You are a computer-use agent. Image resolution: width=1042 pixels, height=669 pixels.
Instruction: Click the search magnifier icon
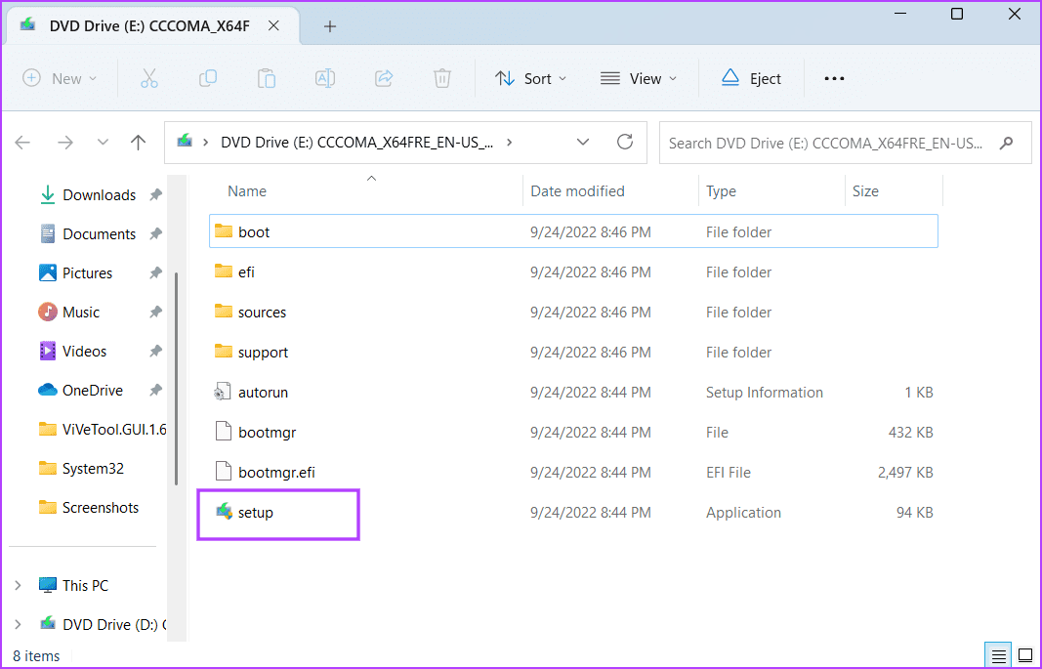[1006, 143]
